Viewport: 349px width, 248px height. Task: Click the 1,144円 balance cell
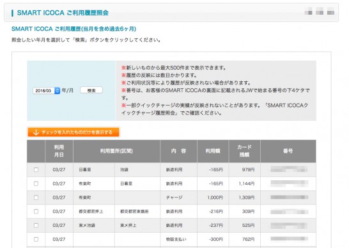244,183
